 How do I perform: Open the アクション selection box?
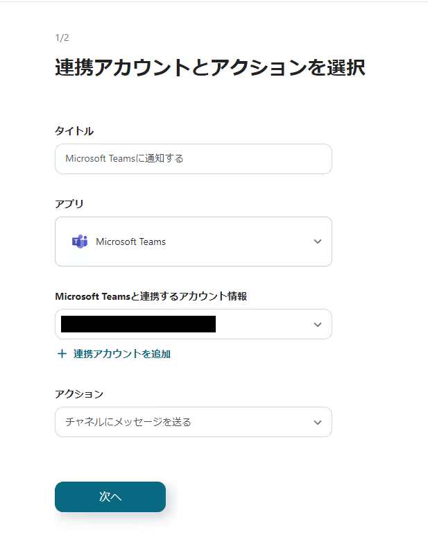(194, 422)
